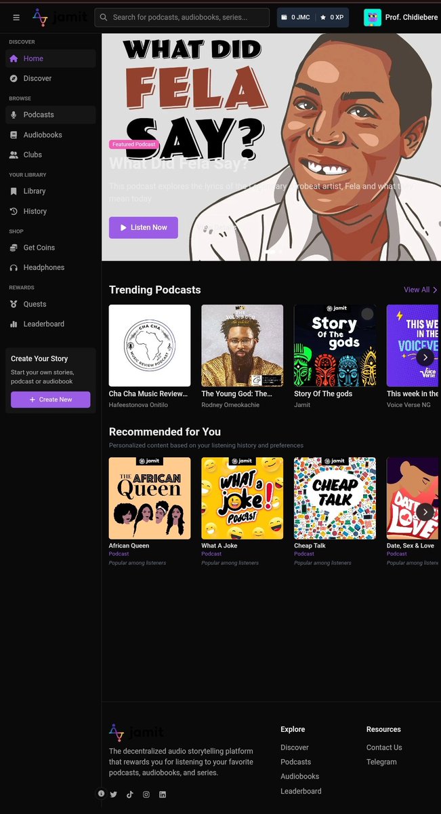Screen dimensions: 441x814
Task: Open Jamit Instagram page icon
Action: [x=146, y=794]
